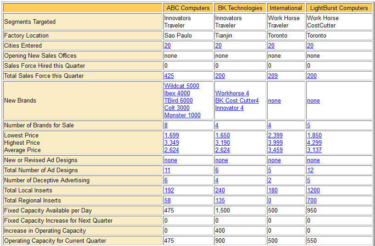Click BK increase in operating capacity 400
Image resolution: width=375 pixels, height=246 pixels.
220,231
